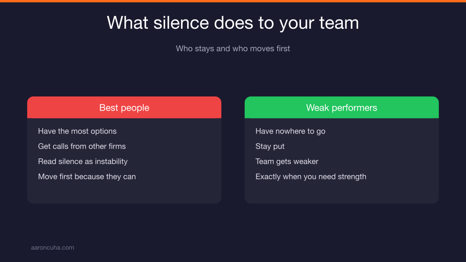Select 'Have nowhere to go' line
Viewport: 466px width, 262px height.
coord(290,131)
